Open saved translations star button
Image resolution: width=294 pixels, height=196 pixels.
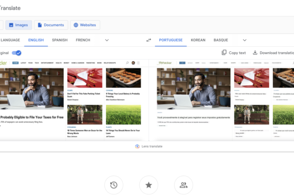click(149, 185)
